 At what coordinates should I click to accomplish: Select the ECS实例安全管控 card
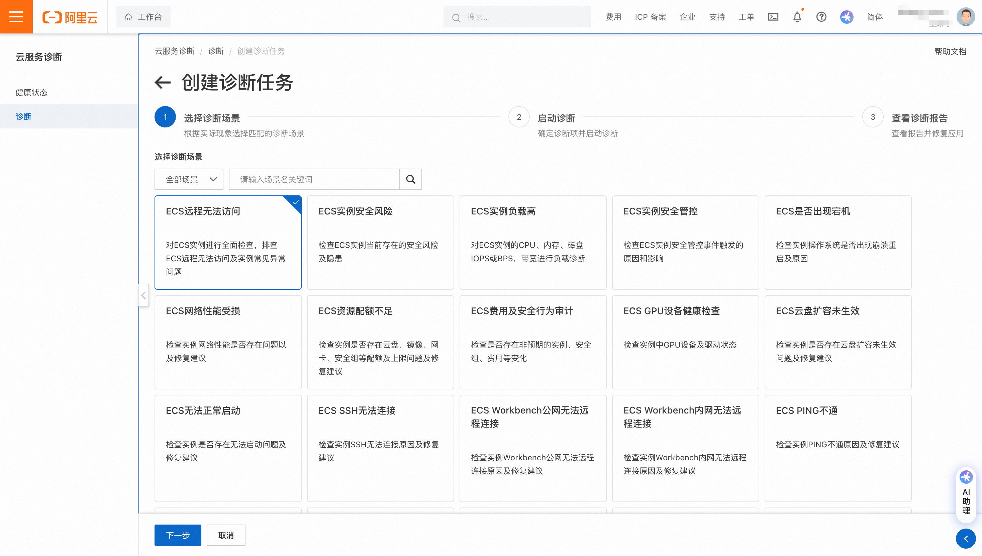pos(686,243)
